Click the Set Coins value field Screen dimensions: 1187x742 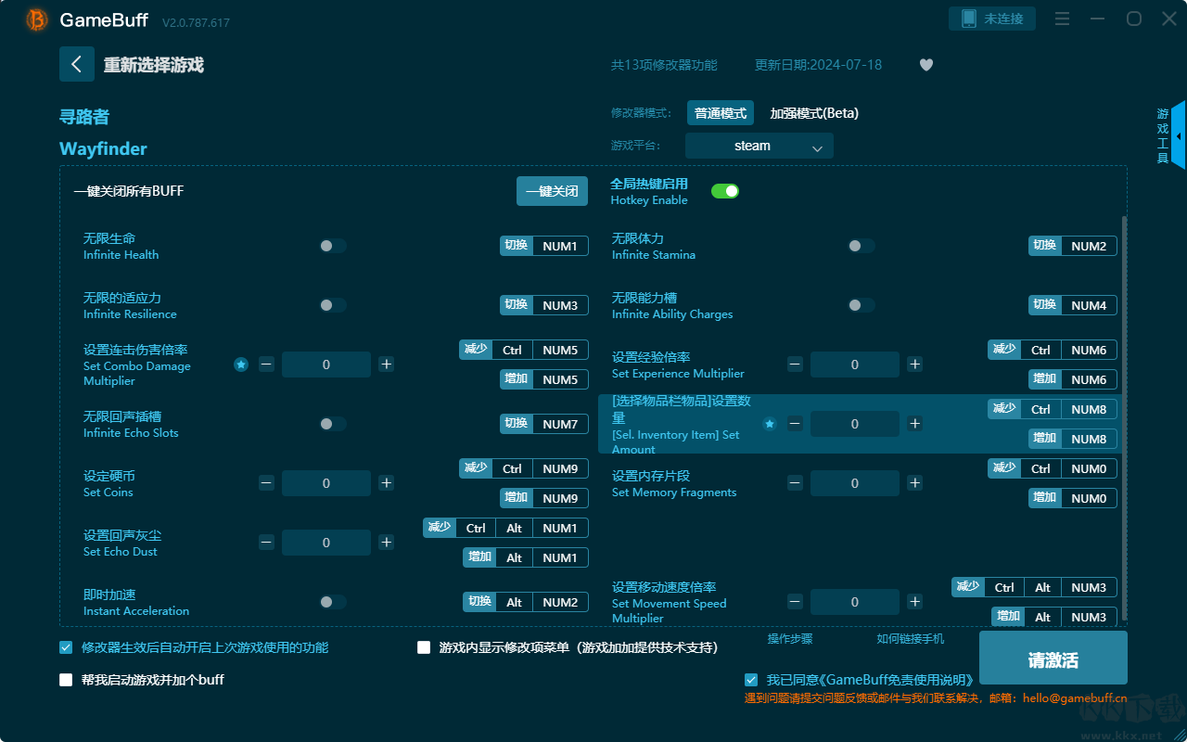[x=326, y=483]
